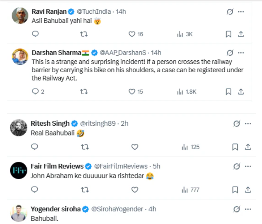Toggle like on Ritesh Singh's tweet

135,147
